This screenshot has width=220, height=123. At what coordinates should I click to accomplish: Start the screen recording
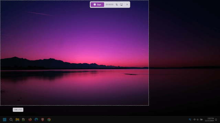(x=97, y=4)
